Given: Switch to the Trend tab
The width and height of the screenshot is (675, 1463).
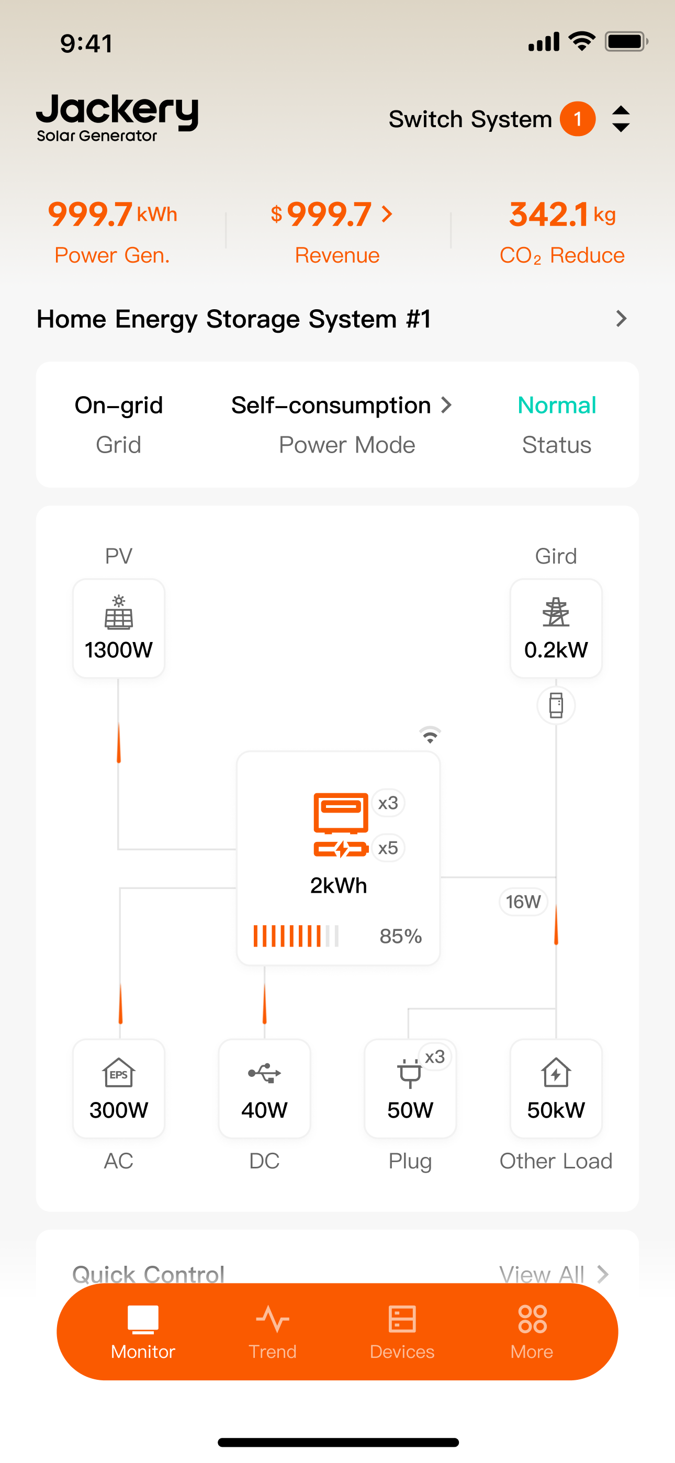Looking at the screenshot, I should tap(273, 1332).
